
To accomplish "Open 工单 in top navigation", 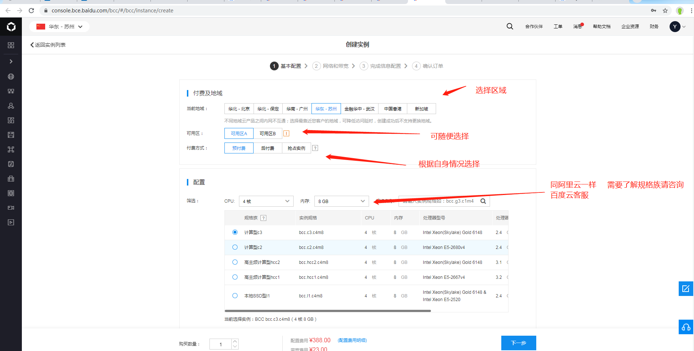I will [558, 27].
